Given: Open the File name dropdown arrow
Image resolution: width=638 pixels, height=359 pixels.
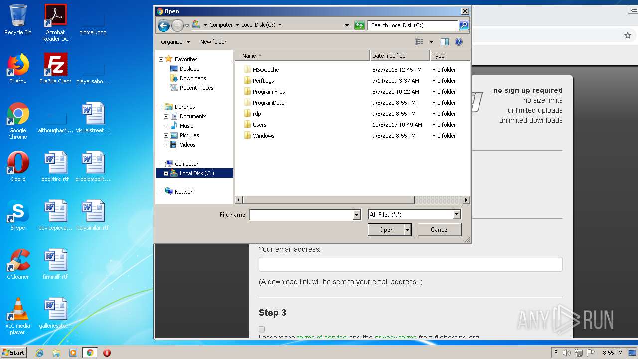Looking at the screenshot, I should 356,215.
